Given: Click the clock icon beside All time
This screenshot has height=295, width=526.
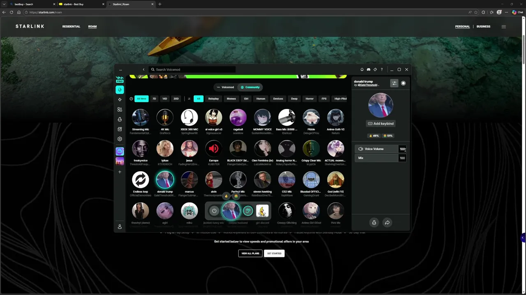Looking at the screenshot, I should pyautogui.click(x=131, y=99).
